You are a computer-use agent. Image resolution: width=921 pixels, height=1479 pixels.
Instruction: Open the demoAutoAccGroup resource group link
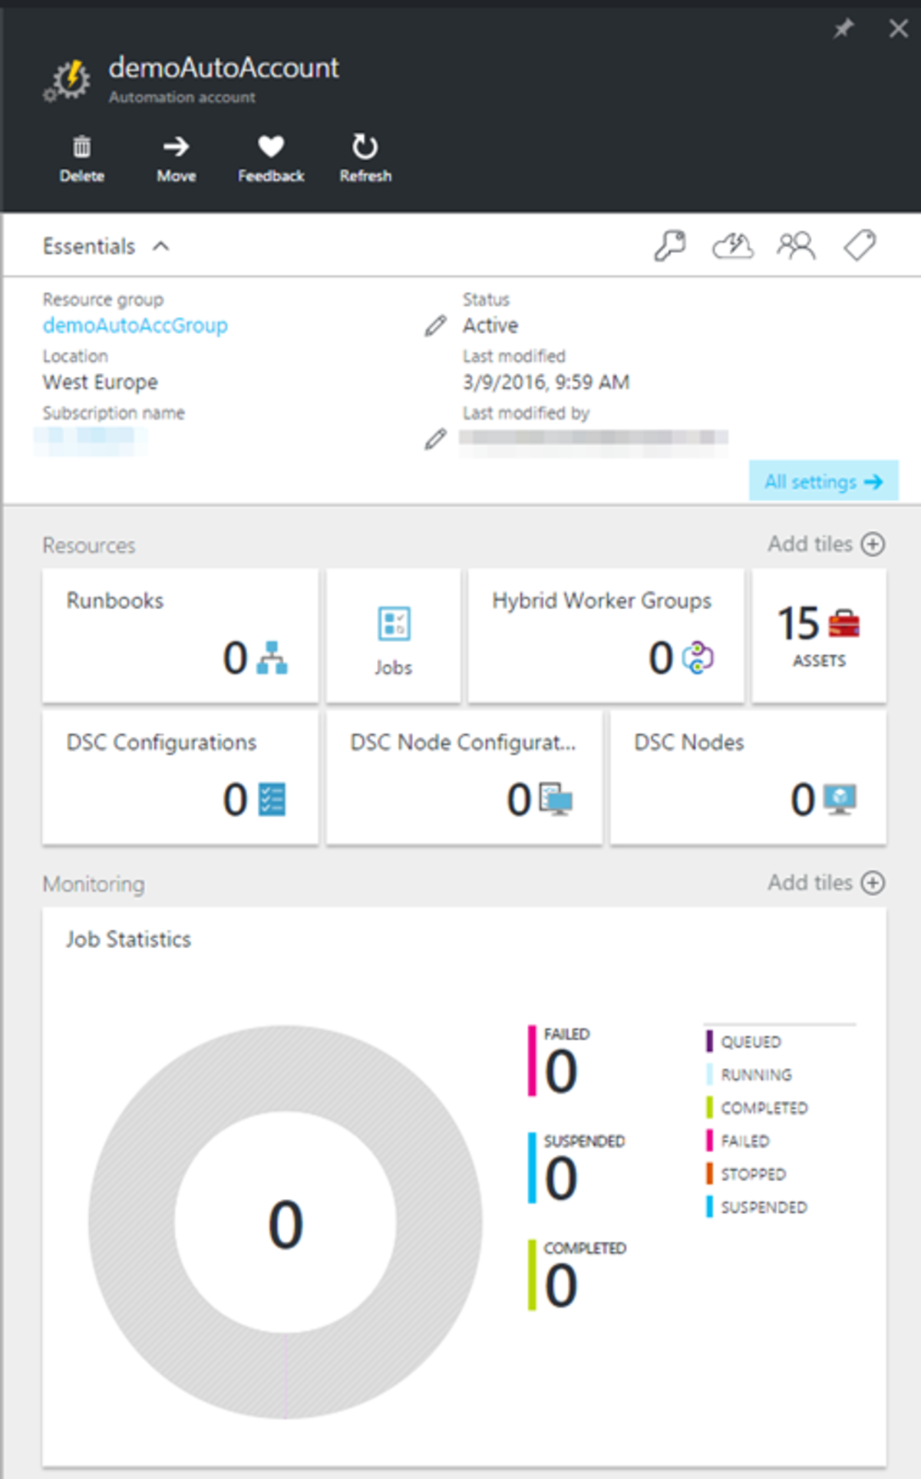tap(135, 325)
